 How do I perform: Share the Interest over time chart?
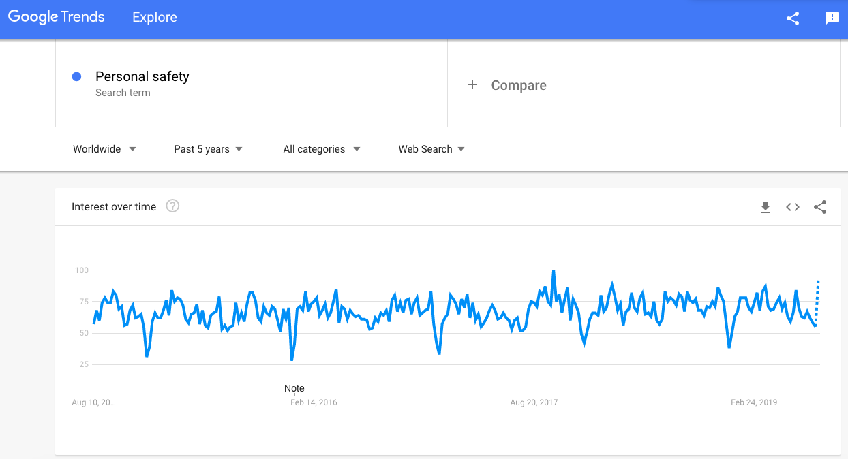pos(820,207)
